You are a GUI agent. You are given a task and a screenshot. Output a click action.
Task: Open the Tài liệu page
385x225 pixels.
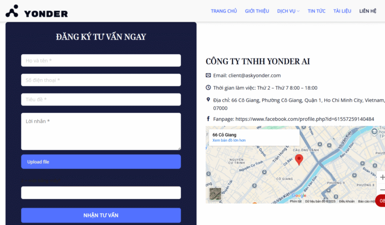tap(342, 11)
